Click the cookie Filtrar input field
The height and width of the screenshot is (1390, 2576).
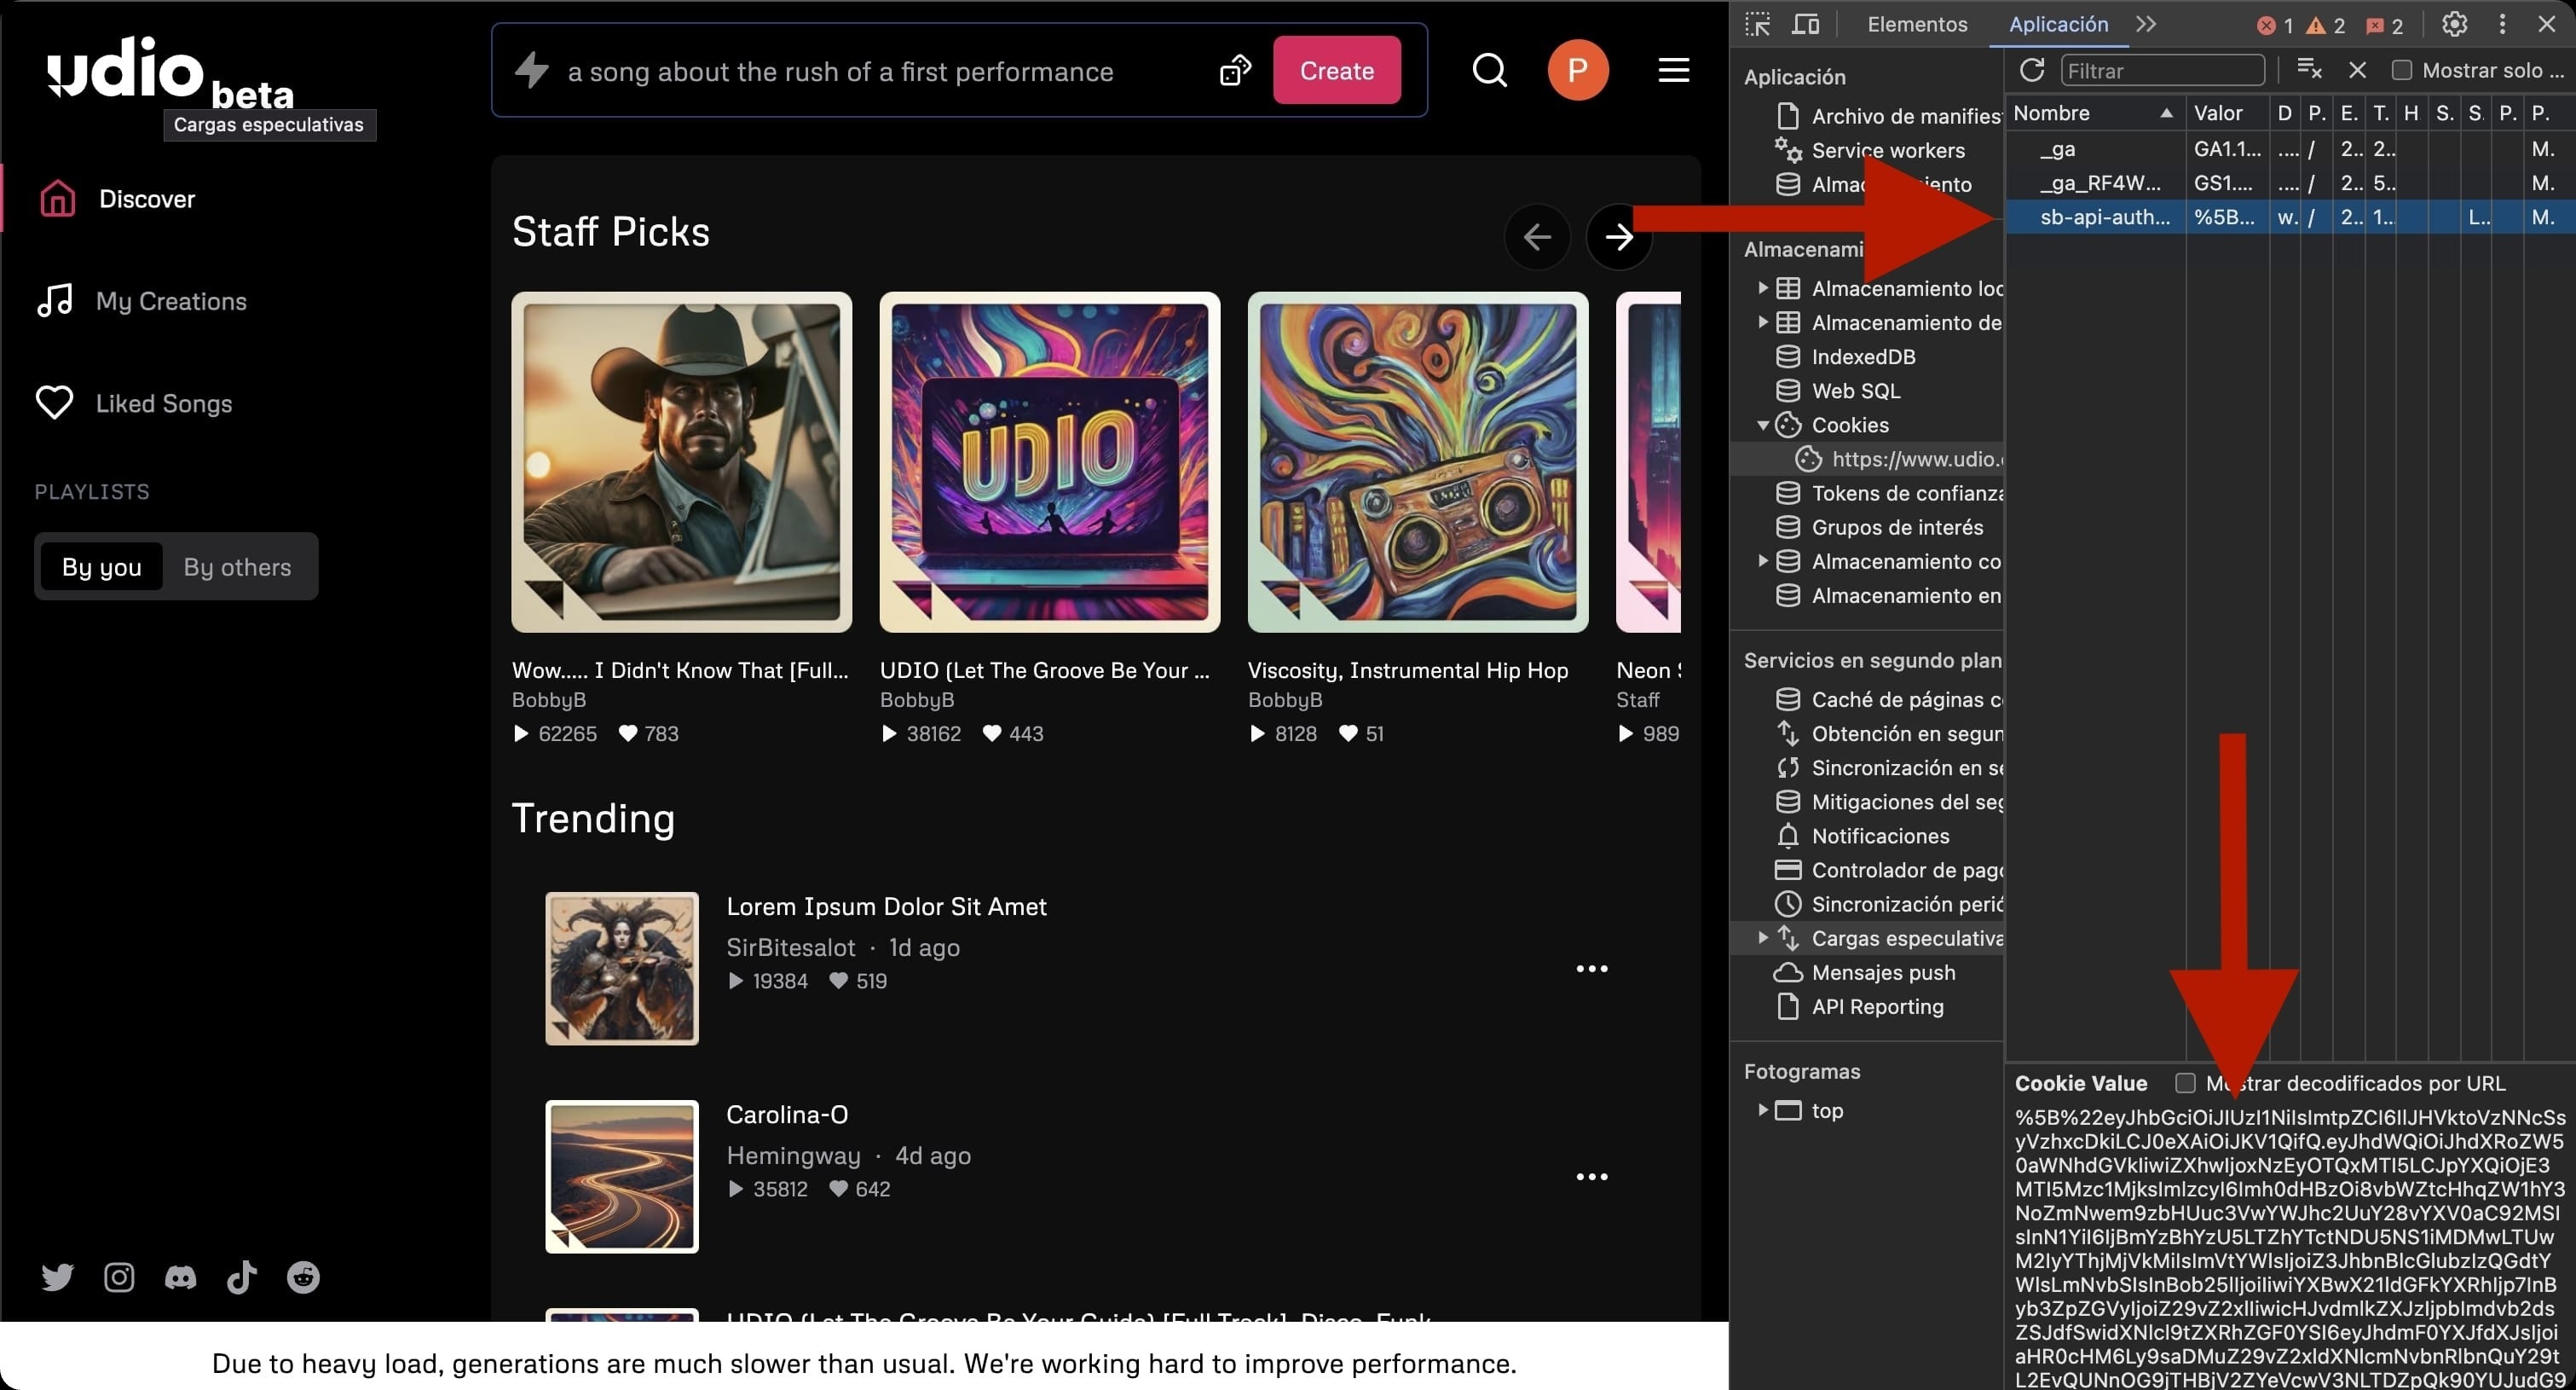[x=2162, y=70]
